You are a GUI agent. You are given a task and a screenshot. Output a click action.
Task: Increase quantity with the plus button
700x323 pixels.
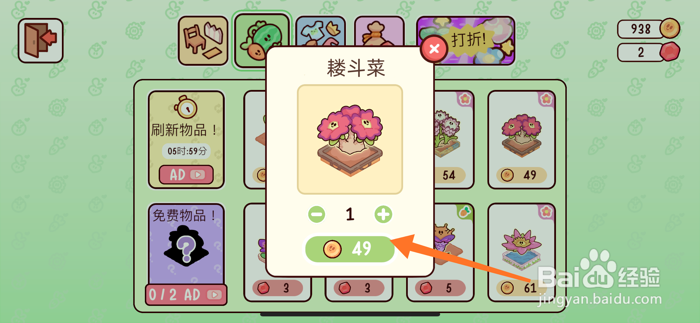coord(383,214)
